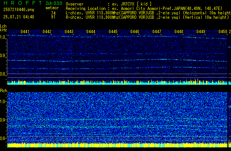The image size is (231, 151).
Task: Click the Rch yellow signal level bar graph
Action: coord(117,145)
